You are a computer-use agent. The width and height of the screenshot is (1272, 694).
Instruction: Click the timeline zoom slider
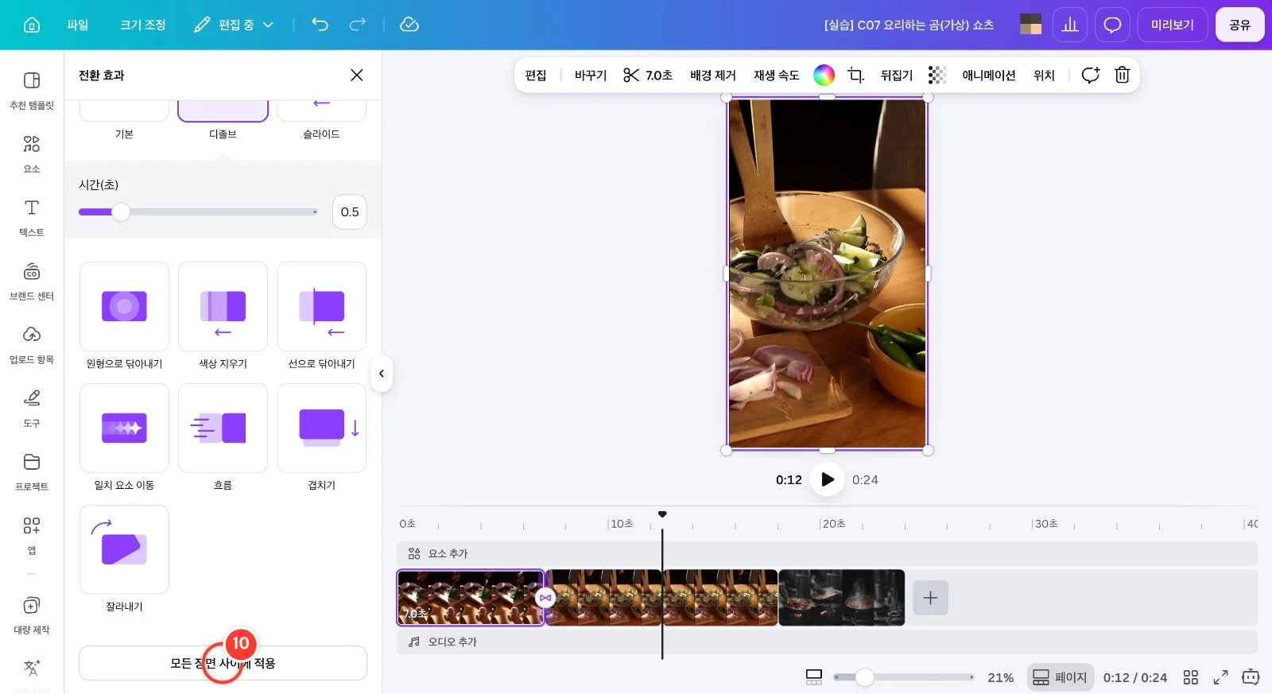coord(904,677)
